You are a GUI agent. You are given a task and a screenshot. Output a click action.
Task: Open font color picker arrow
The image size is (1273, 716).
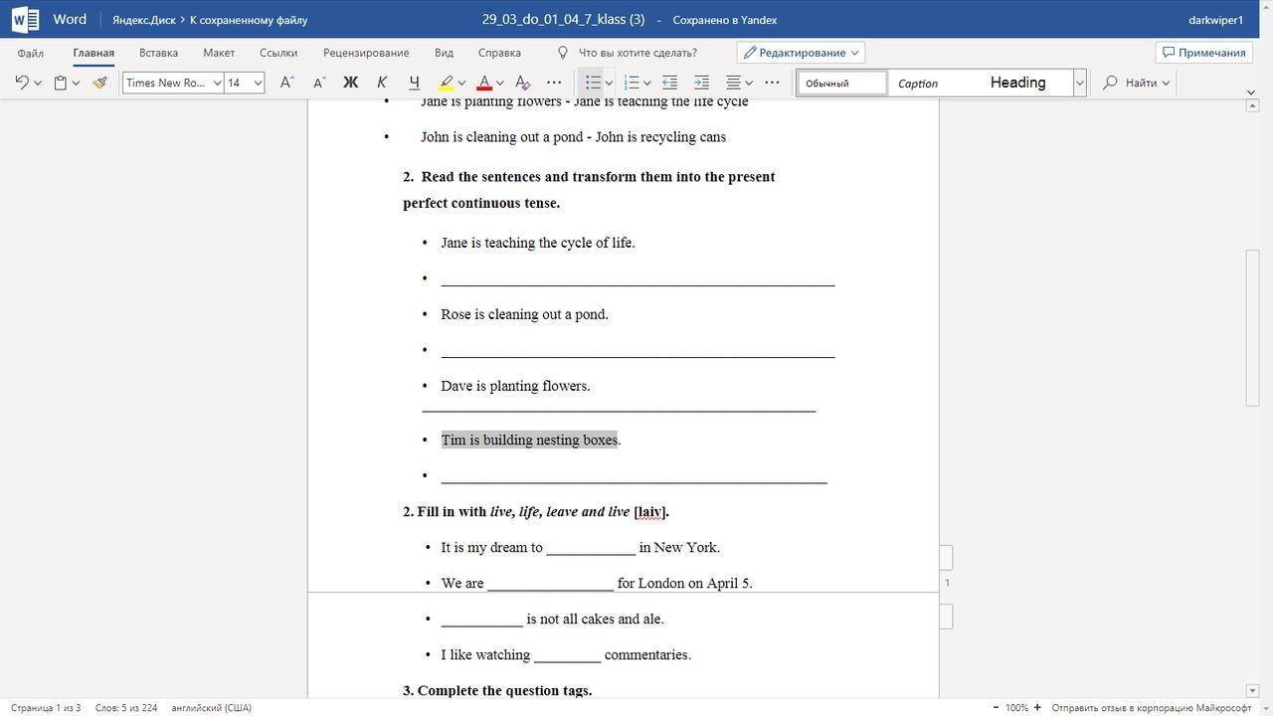[499, 83]
